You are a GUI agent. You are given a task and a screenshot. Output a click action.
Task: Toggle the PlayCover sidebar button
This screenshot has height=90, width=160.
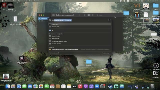(x=53, y=15)
